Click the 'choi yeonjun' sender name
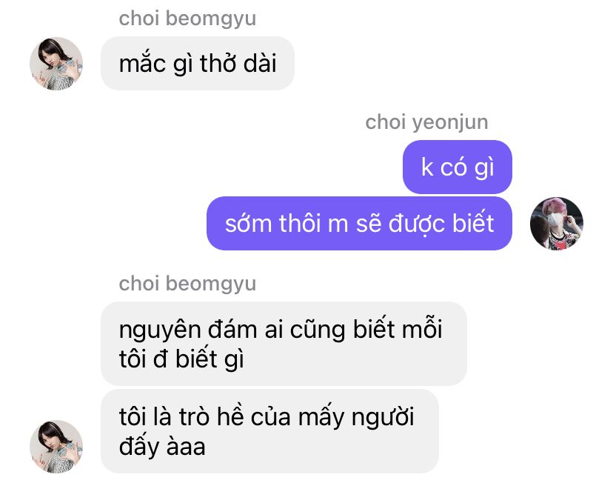This screenshot has width=613, height=486. pos(426,122)
